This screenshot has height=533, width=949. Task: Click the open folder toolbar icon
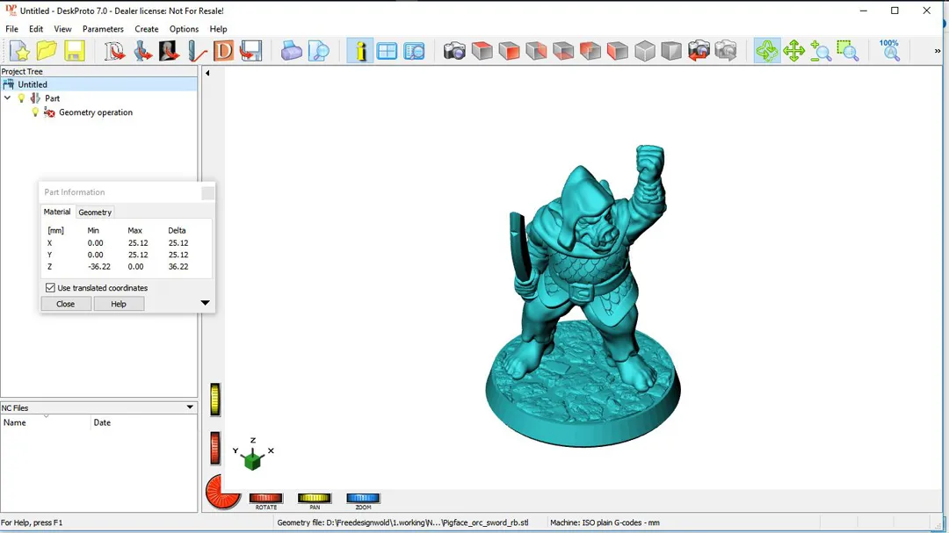tap(47, 52)
